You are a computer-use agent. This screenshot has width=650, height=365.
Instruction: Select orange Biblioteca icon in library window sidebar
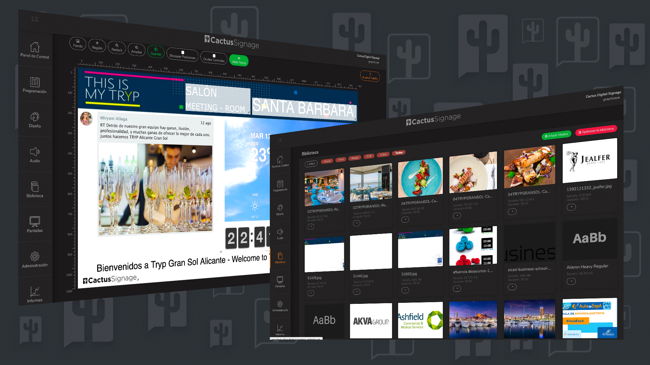coord(280,258)
